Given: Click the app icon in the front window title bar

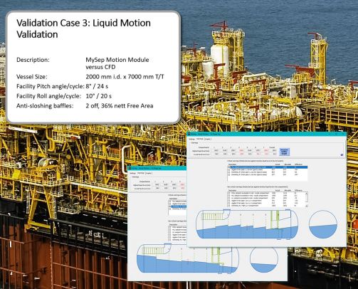Looking at the screenshot, I should 189,134.
